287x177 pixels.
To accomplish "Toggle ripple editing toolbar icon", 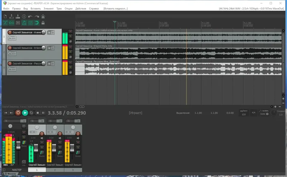I will pos(18,23).
